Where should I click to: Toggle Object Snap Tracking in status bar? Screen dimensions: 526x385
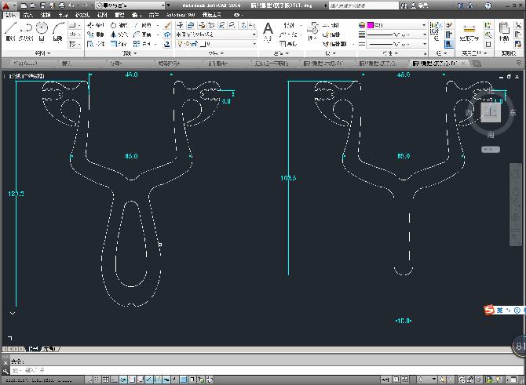tap(149, 380)
